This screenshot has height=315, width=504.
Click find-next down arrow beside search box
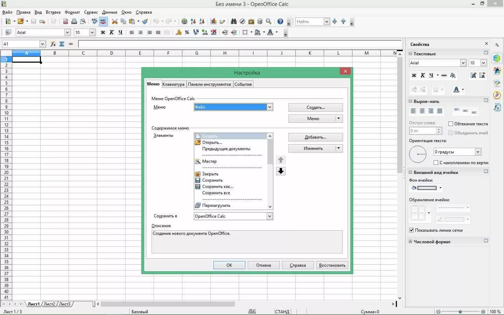point(335,21)
